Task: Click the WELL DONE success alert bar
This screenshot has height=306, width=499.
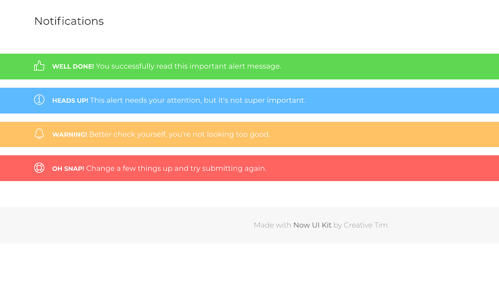Action: pyautogui.click(x=249, y=66)
